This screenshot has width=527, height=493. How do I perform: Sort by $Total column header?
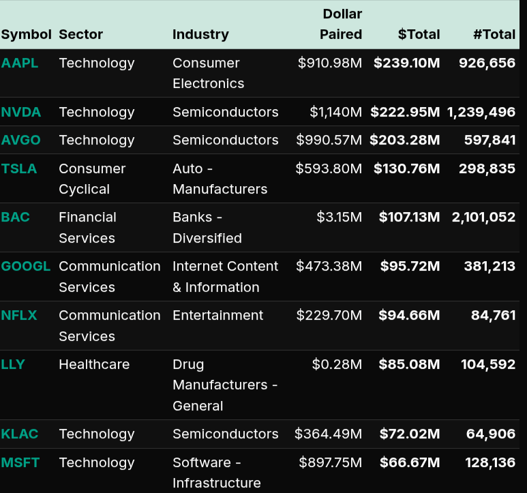[x=419, y=34]
